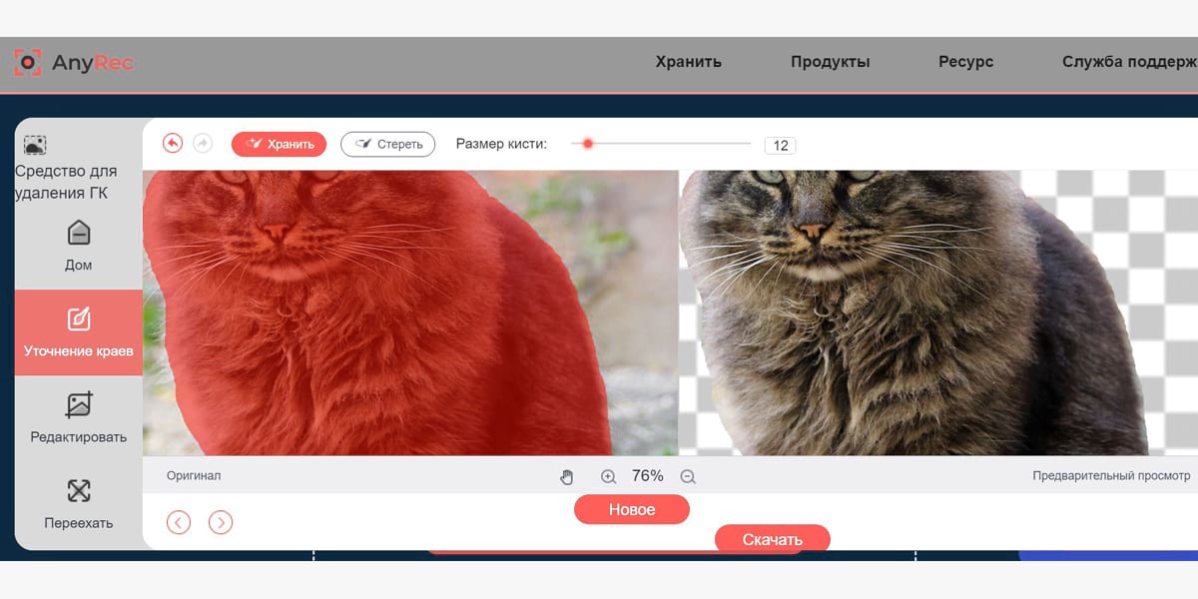Click the Новое button
The image size is (1198, 599).
632,509
